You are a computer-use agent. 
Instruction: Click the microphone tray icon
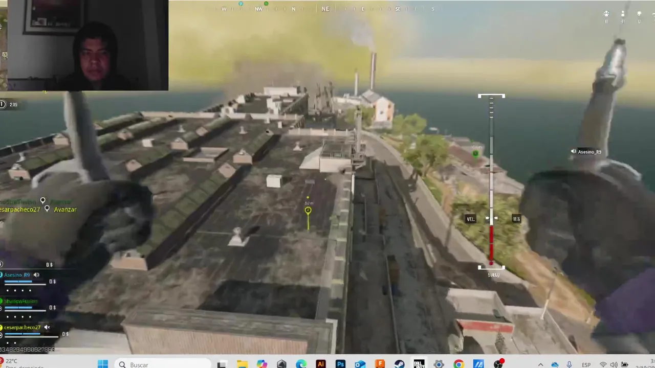pyautogui.click(x=570, y=365)
